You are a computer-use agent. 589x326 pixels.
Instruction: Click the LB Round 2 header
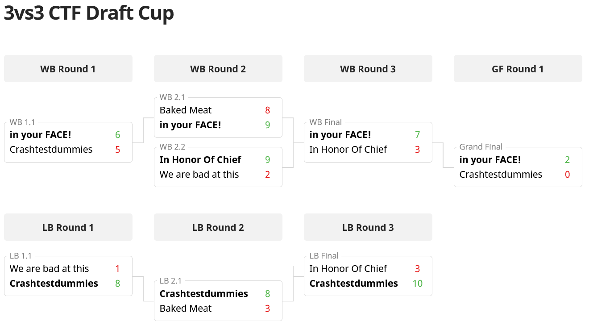point(218,227)
